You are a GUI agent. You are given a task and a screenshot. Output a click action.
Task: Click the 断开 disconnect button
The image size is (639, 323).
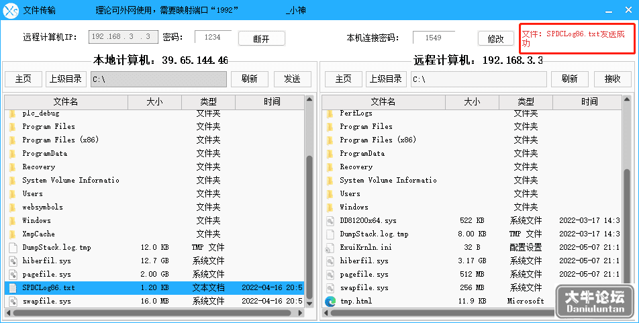262,39
